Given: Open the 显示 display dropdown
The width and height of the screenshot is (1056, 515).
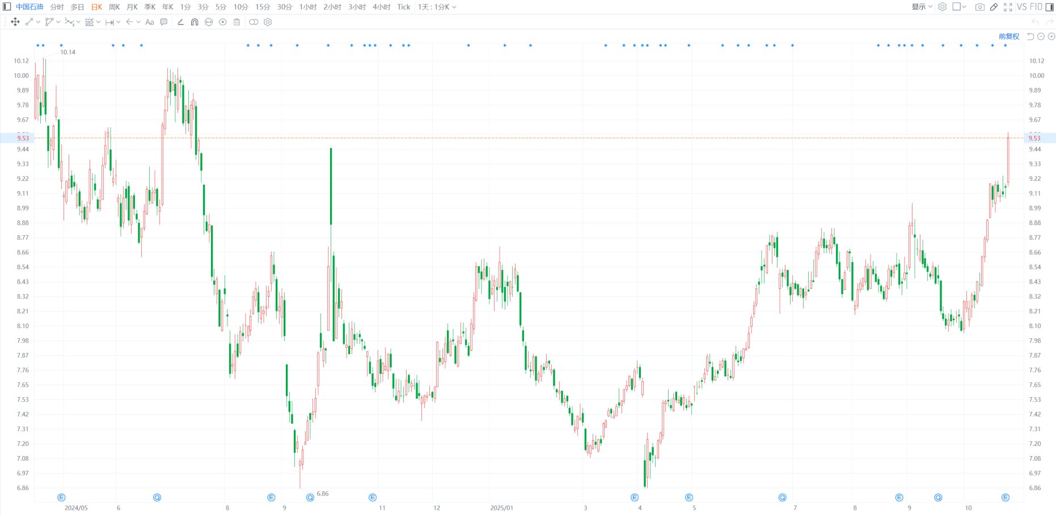Looking at the screenshot, I should [x=922, y=7].
